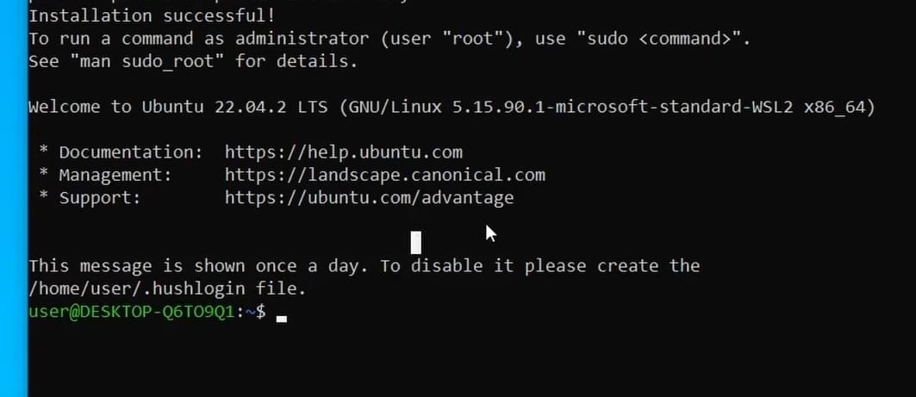Open the https://help.ubuntu.com link
The image size is (916, 397).
click(344, 153)
